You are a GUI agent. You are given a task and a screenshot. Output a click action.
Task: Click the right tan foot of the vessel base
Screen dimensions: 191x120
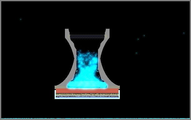(x=114, y=87)
